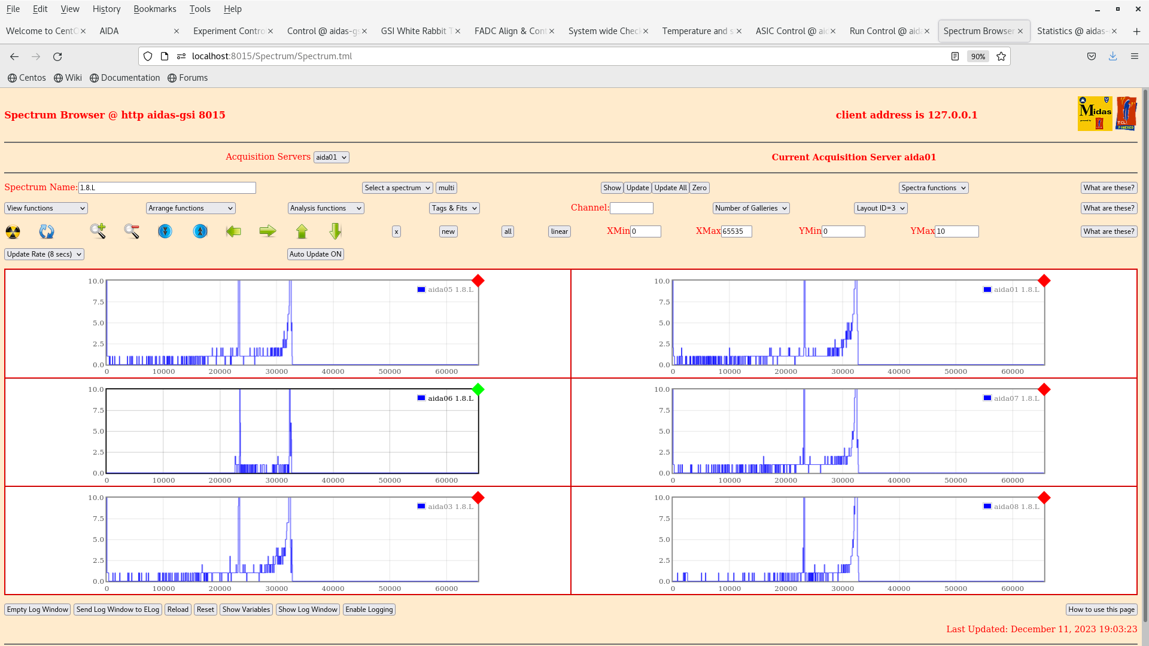Viewport: 1149px width, 646px height.
Task: Click the zoom out magnifier icon
Action: [x=132, y=231]
